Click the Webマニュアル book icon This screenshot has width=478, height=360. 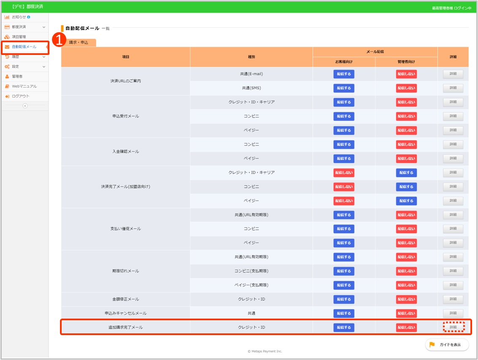pyautogui.click(x=7, y=86)
